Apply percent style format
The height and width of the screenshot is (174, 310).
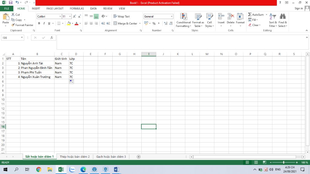pos(154,24)
